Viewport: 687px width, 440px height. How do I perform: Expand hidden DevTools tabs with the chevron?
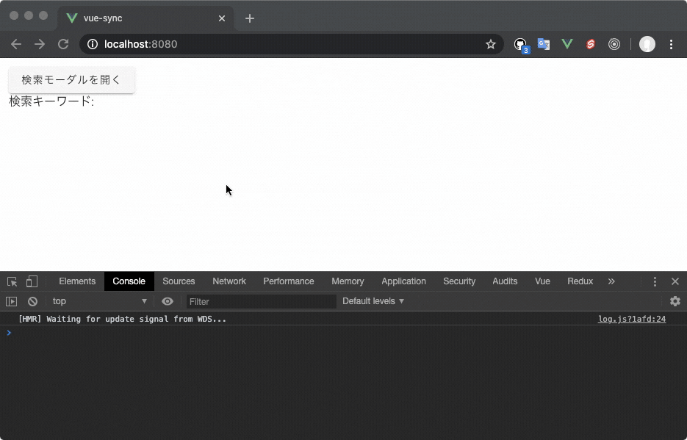pyautogui.click(x=611, y=281)
